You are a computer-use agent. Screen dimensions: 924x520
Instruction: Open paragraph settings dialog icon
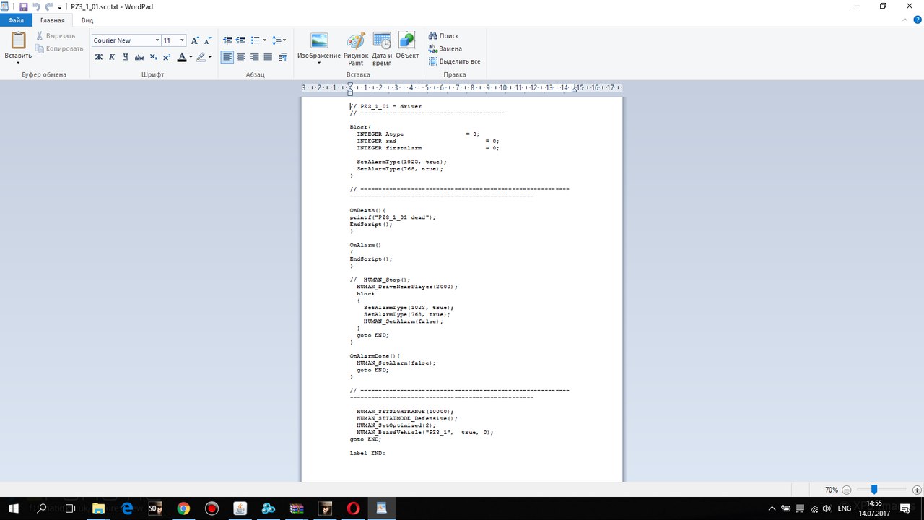point(282,57)
